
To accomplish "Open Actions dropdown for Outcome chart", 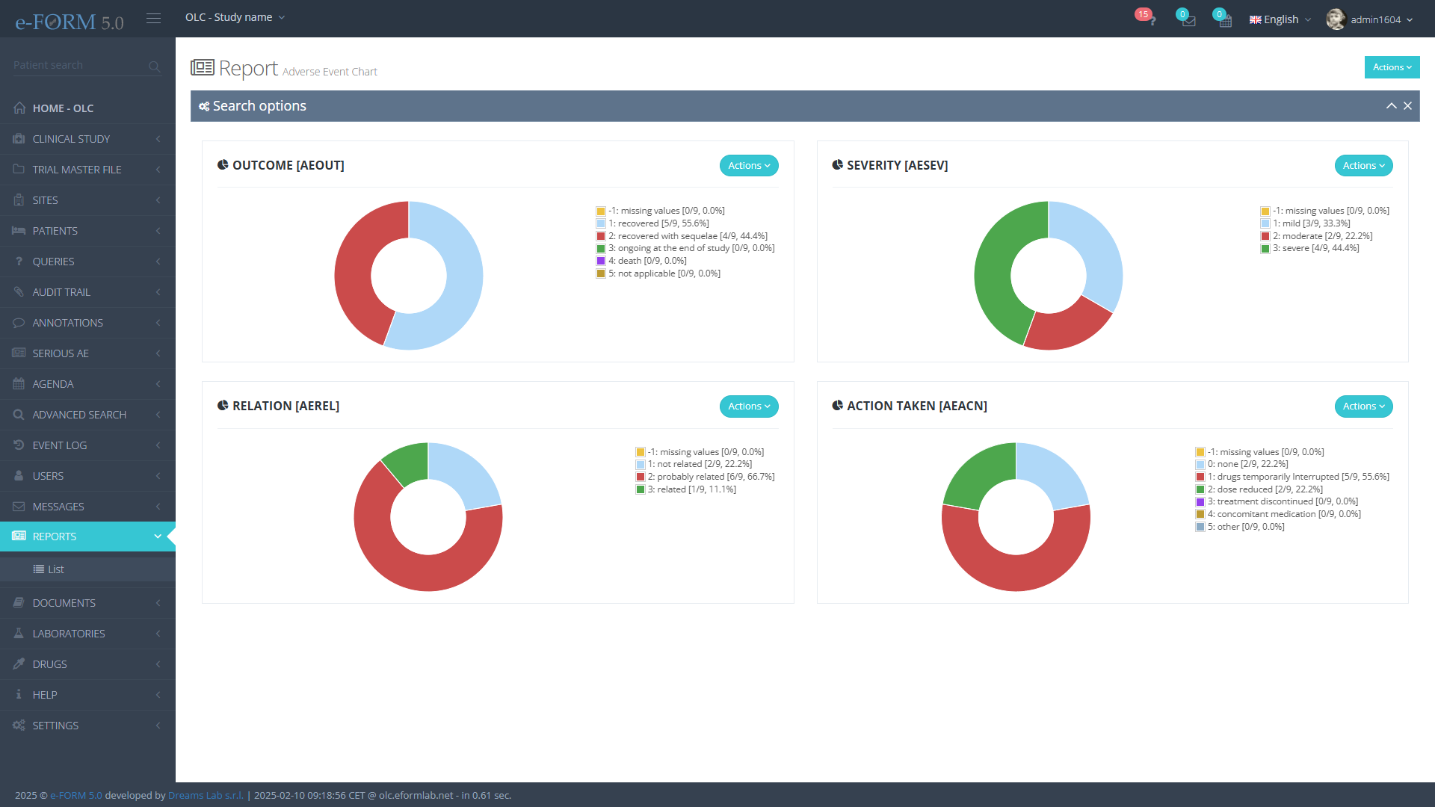I will 748,166.
